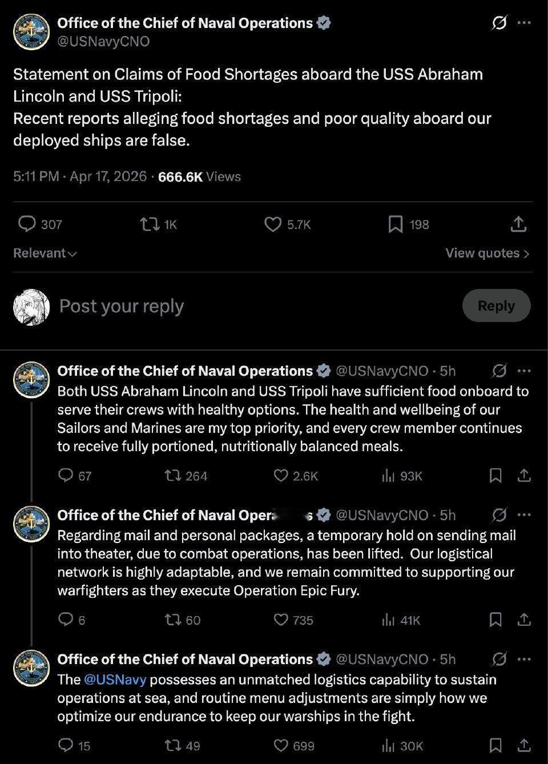
Task: Open Grok icon on main post
Action: [499, 23]
